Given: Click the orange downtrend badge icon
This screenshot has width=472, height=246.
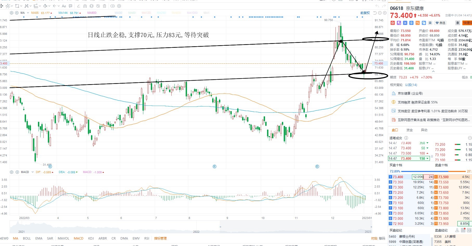Looking at the screenshot, I should 418,23.
